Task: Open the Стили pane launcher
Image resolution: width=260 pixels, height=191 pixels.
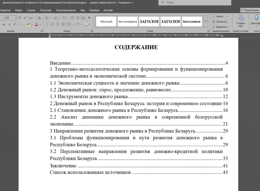Action: coord(208,31)
